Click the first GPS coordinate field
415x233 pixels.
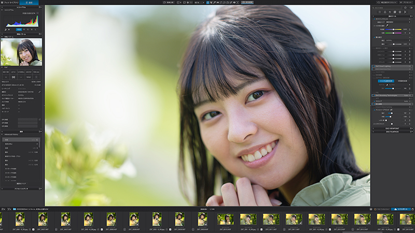pyautogui.click(x=27, y=120)
